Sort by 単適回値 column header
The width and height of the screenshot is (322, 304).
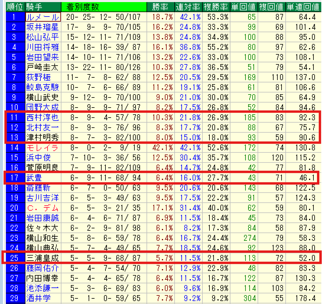[x=304, y=7]
